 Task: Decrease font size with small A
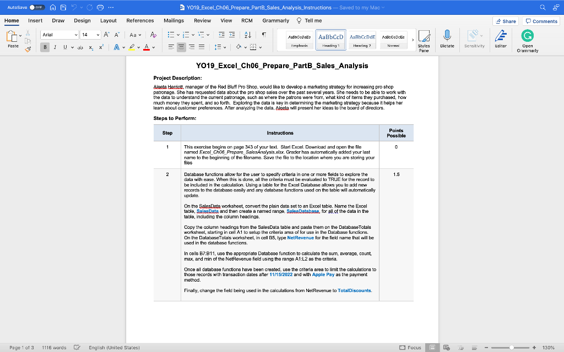pyautogui.click(x=117, y=35)
